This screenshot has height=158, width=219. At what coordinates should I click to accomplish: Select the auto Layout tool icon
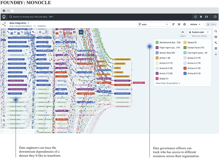pos(15,32)
